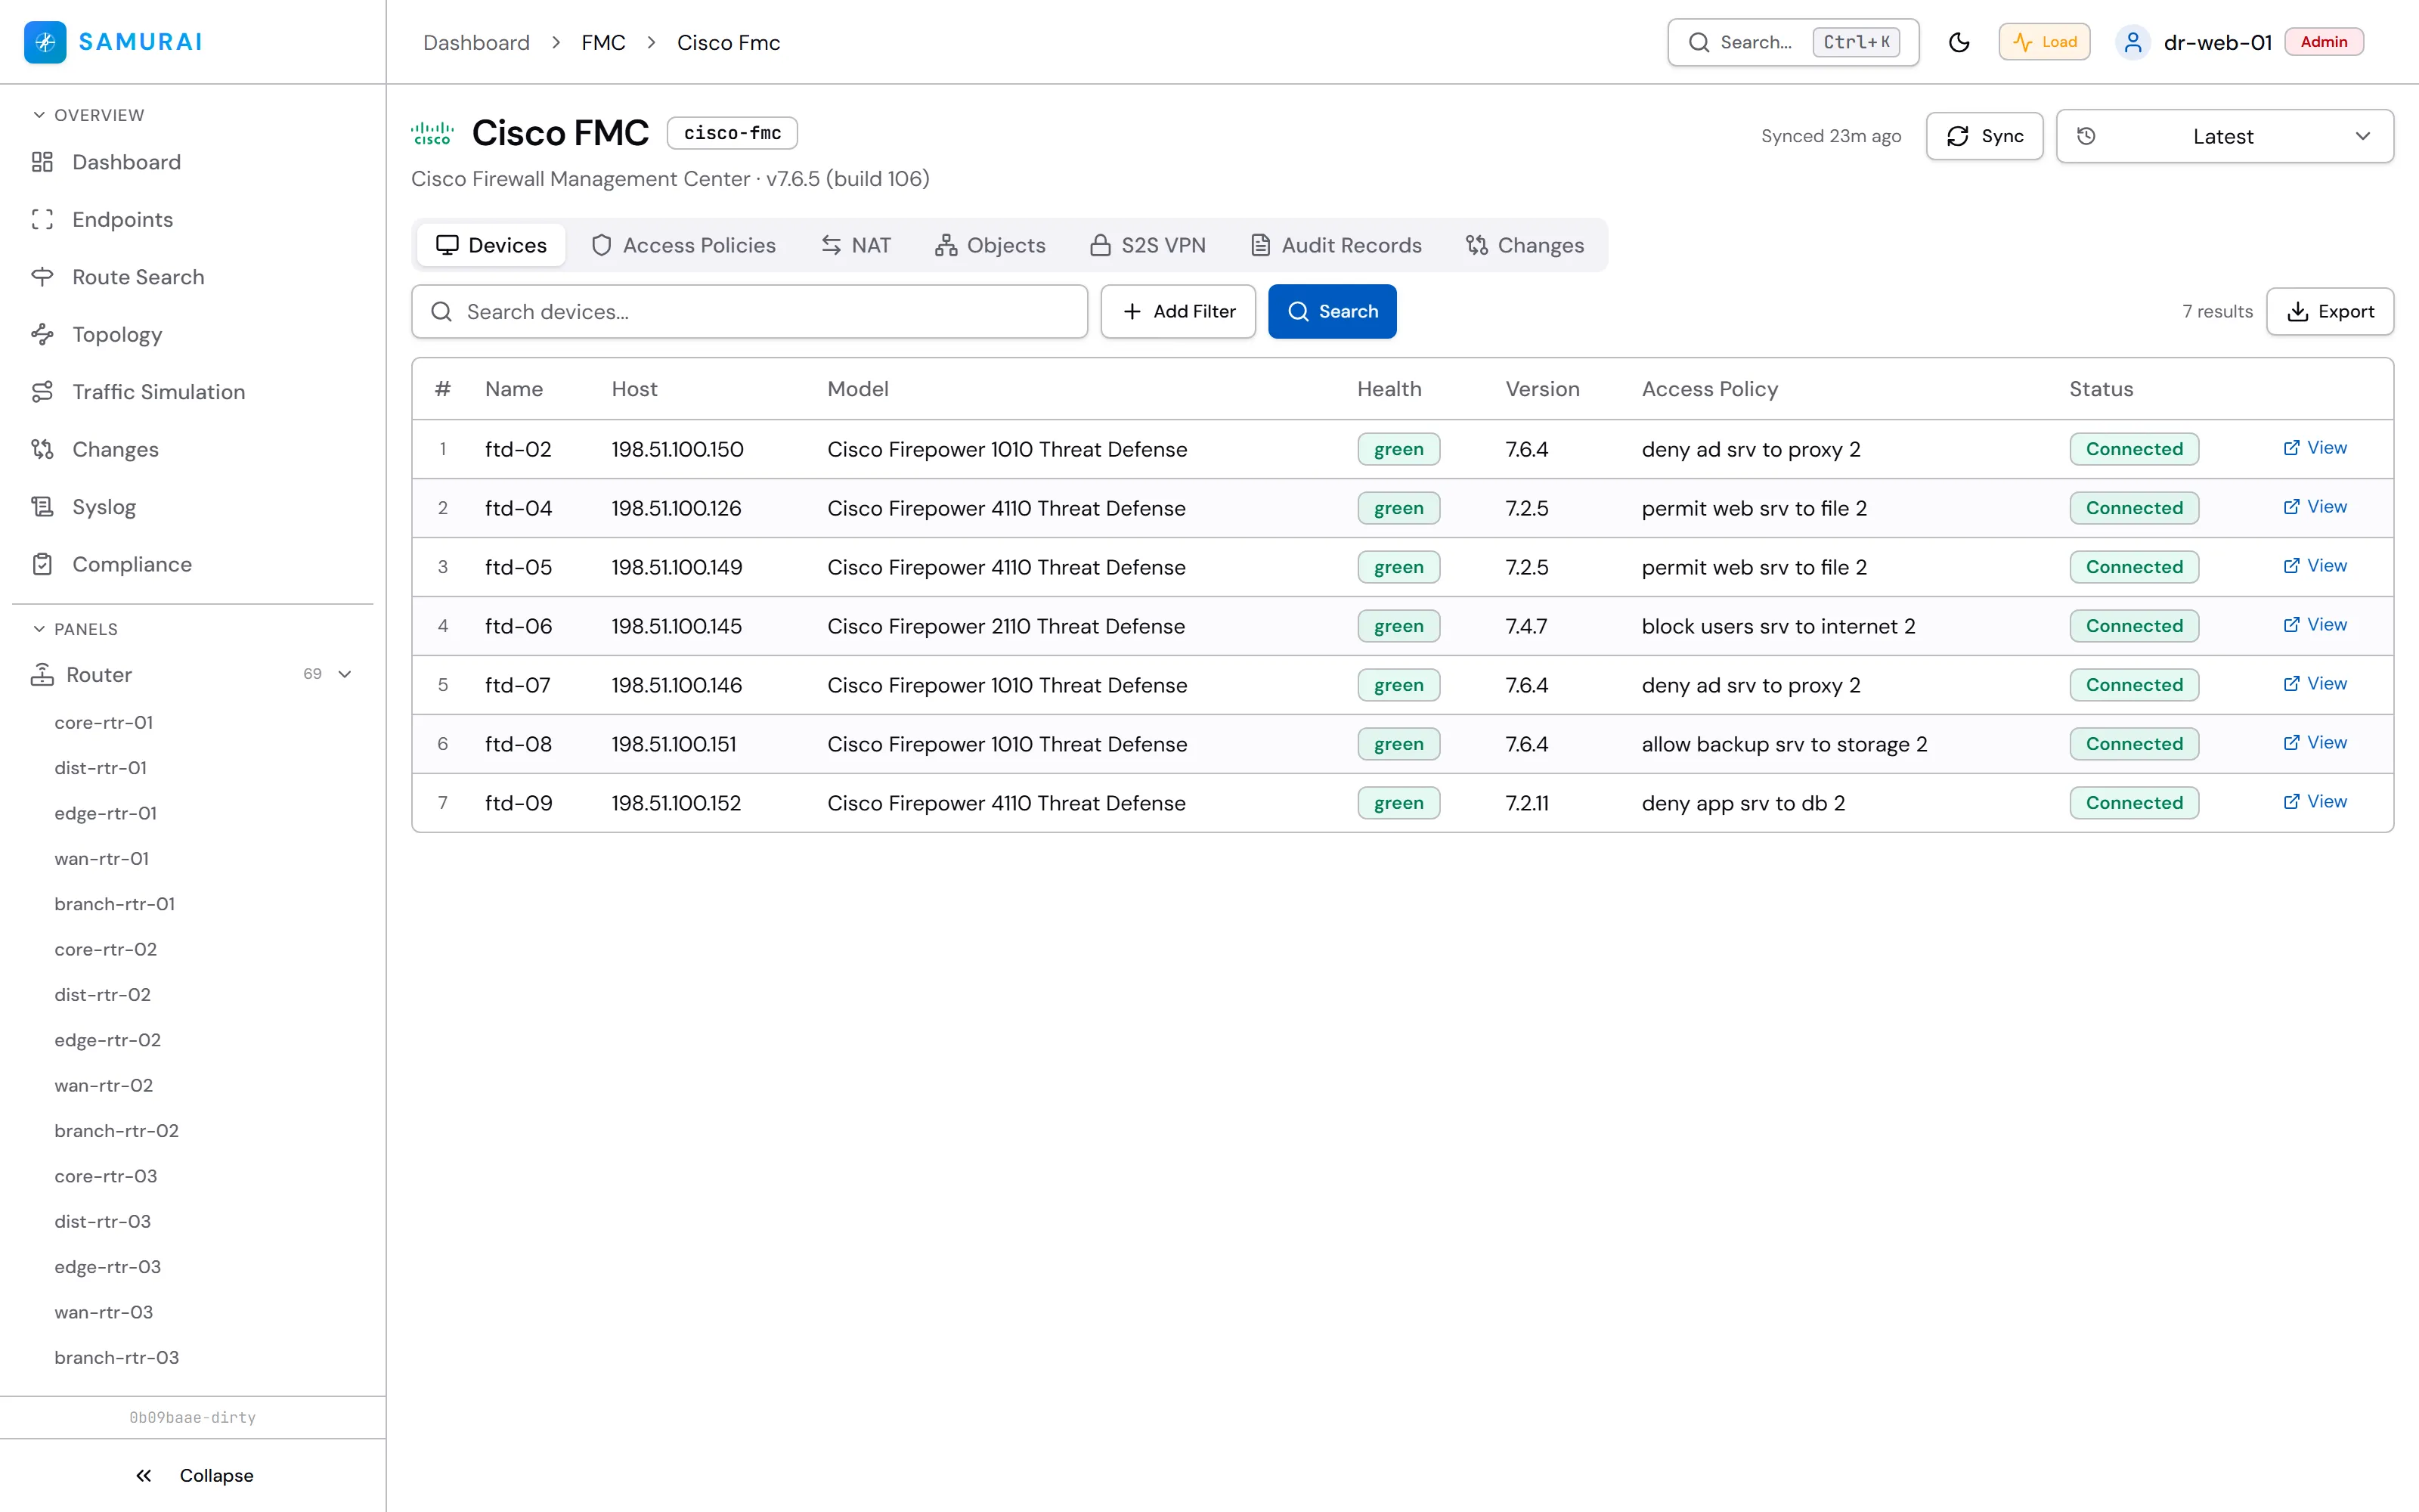The image size is (2419, 1512).
Task: Click the history clock icon in the Latest selector
Action: pyautogui.click(x=2086, y=136)
